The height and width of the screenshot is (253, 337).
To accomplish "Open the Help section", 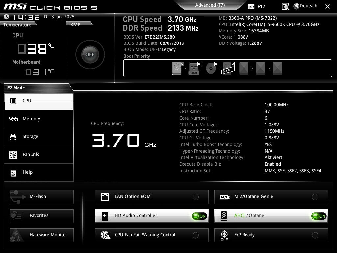I will pos(39,172).
